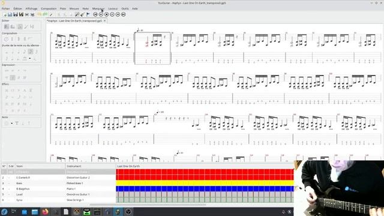Select the Picked Bass 1 track row

pyautogui.click(x=58, y=183)
